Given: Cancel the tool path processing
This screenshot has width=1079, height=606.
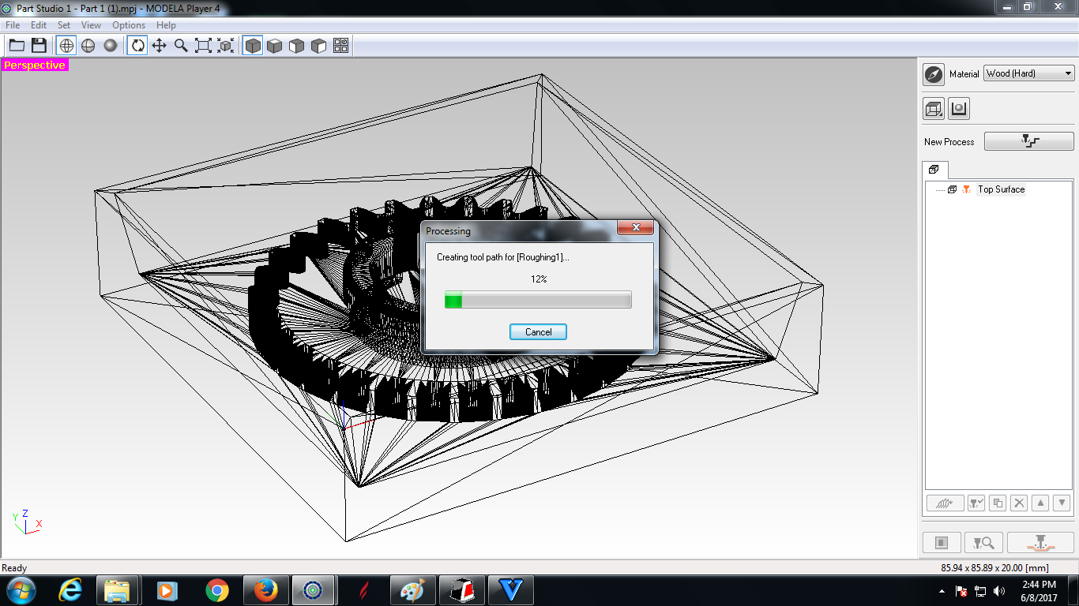Looking at the screenshot, I should 538,332.
